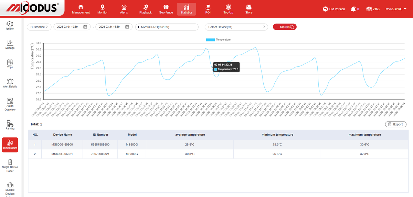The image size is (413, 197).
Task: Open the Alerts page
Action: [x=124, y=9]
